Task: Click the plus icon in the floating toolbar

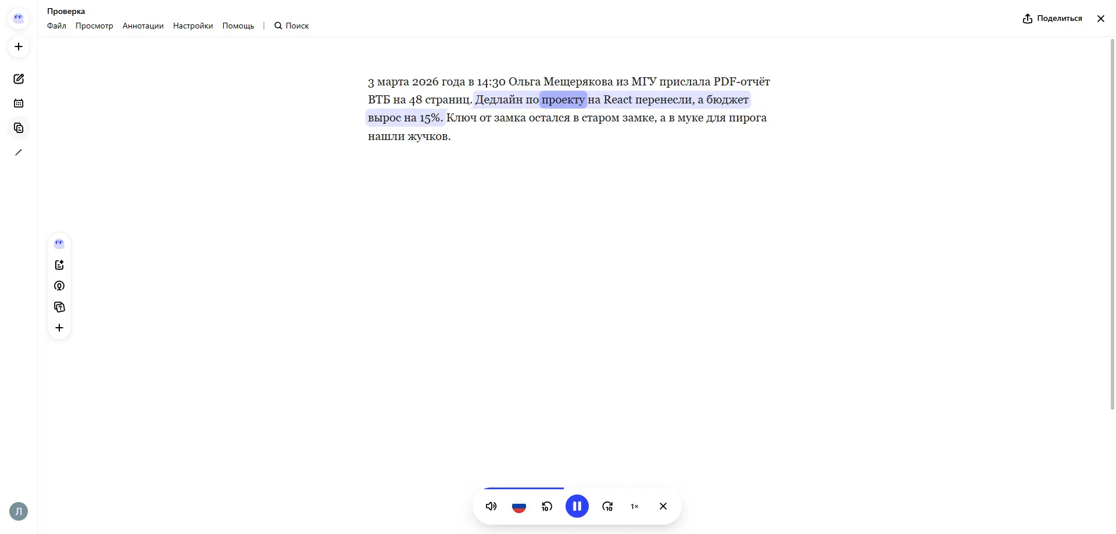Action: (x=59, y=328)
